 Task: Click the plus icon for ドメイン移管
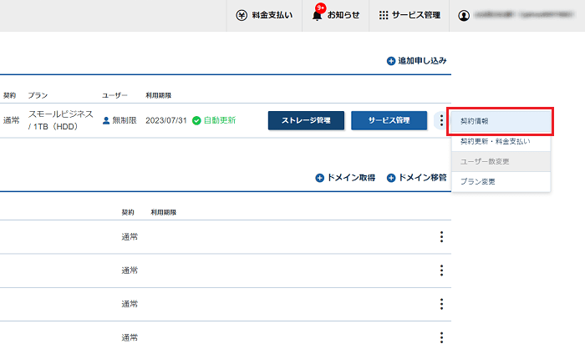391,178
